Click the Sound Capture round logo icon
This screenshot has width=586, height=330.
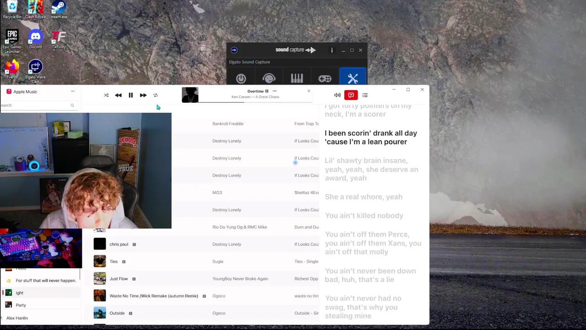[x=234, y=50]
